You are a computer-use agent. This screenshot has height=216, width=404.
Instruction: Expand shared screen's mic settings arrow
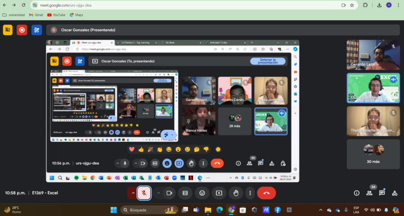point(118,163)
